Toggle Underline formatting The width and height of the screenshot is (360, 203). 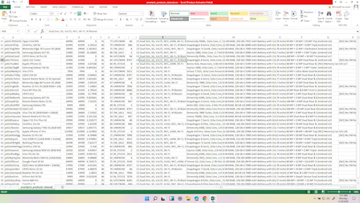click(x=40, y=20)
